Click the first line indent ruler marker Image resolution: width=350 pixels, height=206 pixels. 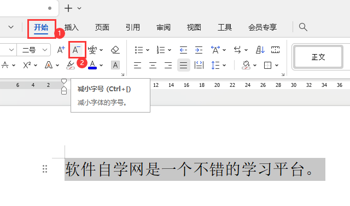(64, 81)
